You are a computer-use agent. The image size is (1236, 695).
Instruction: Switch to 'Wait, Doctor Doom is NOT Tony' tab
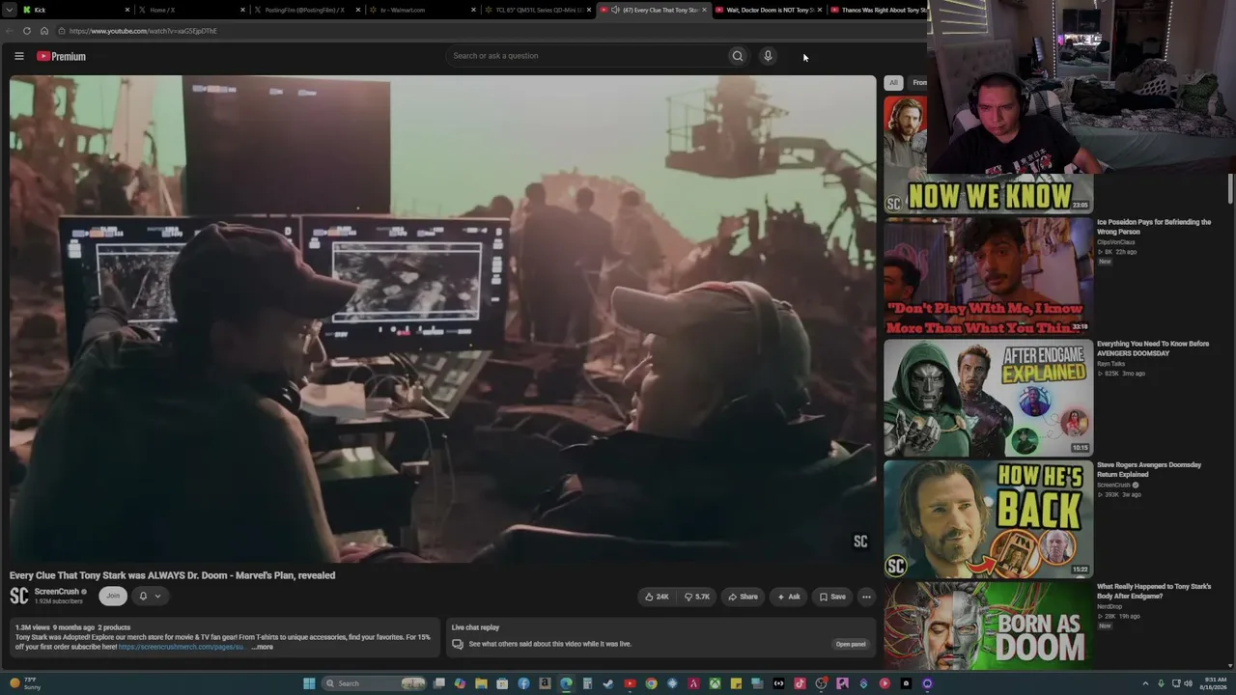(x=770, y=10)
